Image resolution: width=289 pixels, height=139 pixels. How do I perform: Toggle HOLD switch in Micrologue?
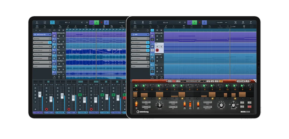click(x=190, y=104)
